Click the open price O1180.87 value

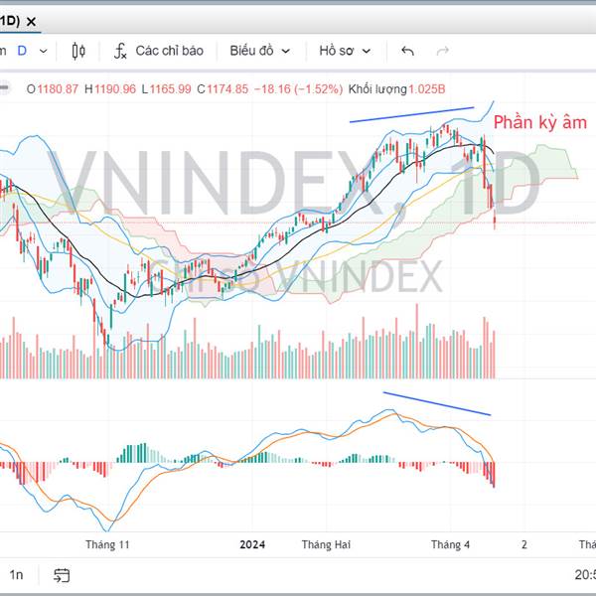(x=53, y=89)
